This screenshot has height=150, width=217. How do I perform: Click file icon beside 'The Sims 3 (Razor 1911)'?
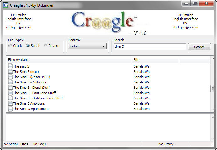(x=10, y=77)
